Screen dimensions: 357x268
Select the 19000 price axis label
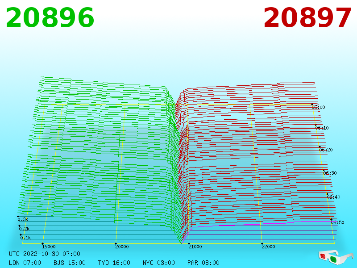click(x=49, y=247)
